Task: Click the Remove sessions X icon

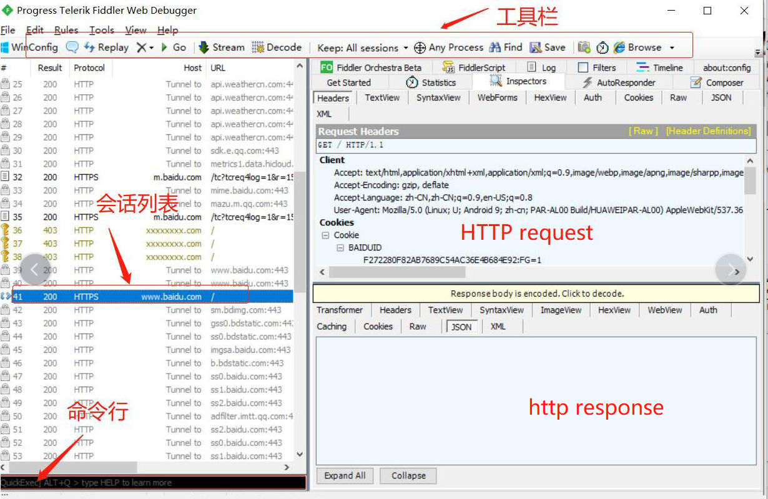Action: click(x=142, y=47)
